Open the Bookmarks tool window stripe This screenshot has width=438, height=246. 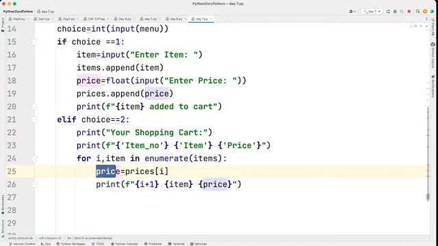pos(3,205)
